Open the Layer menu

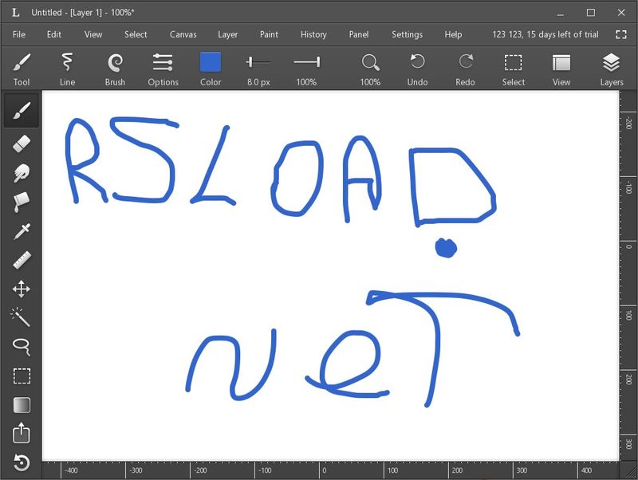[x=228, y=34]
